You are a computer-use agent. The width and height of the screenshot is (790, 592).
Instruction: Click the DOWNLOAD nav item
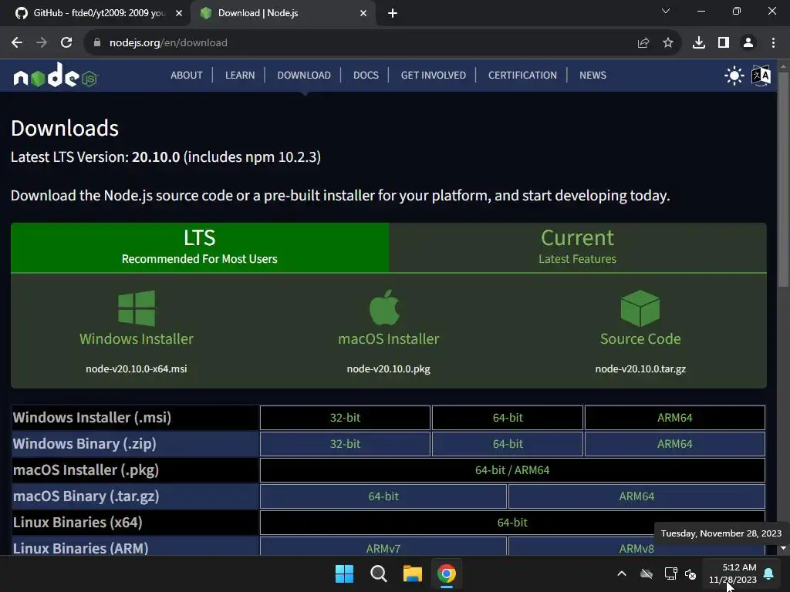point(304,75)
